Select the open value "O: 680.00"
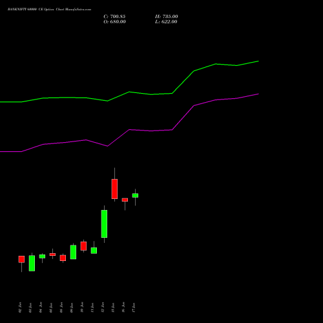323x323 pixels. [x=114, y=22]
